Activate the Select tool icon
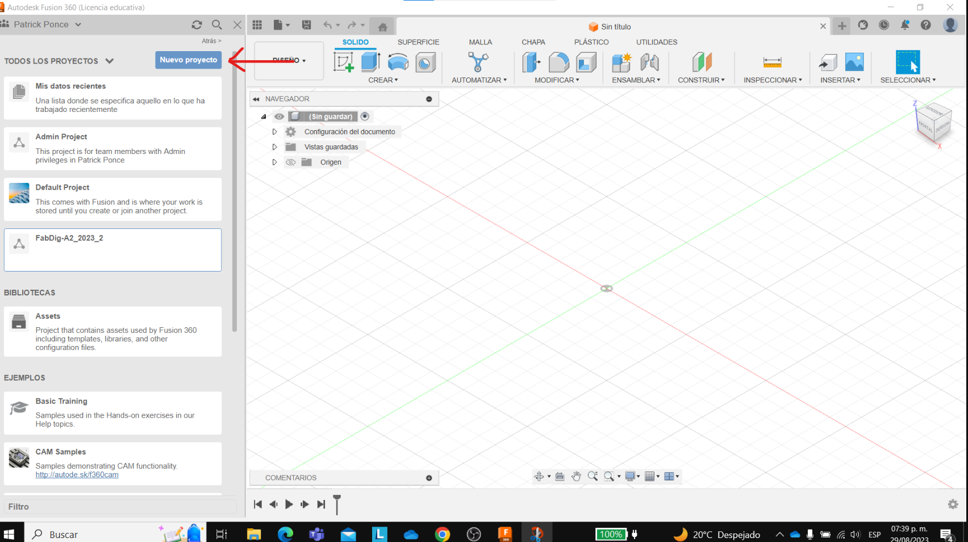 coord(908,62)
